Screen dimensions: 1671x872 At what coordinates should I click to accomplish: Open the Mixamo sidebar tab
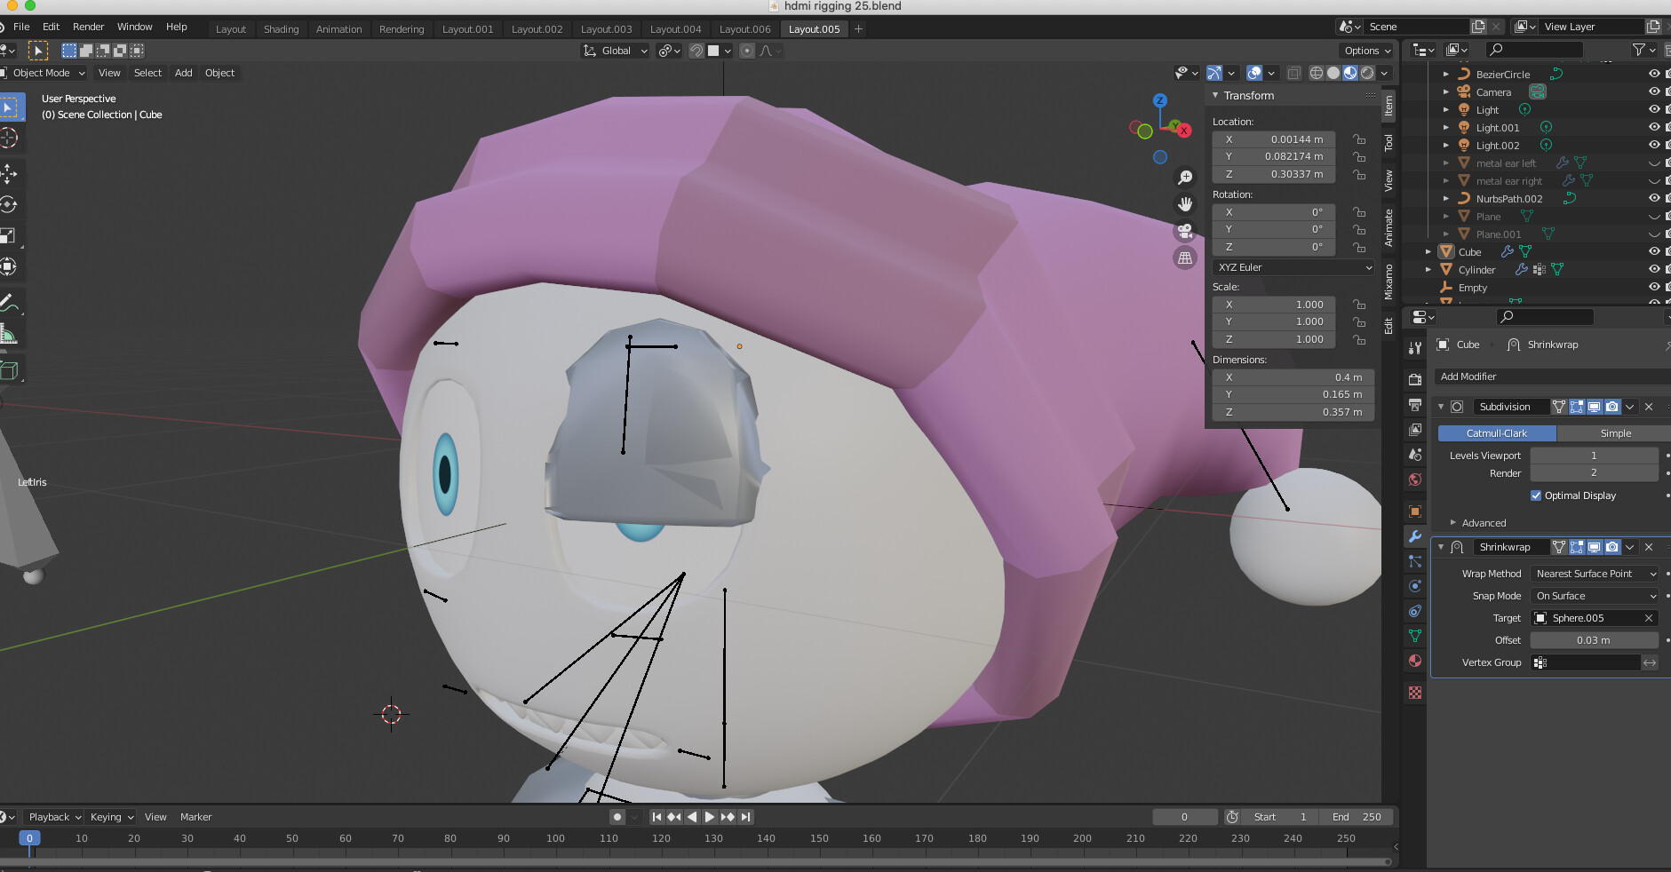tap(1389, 281)
